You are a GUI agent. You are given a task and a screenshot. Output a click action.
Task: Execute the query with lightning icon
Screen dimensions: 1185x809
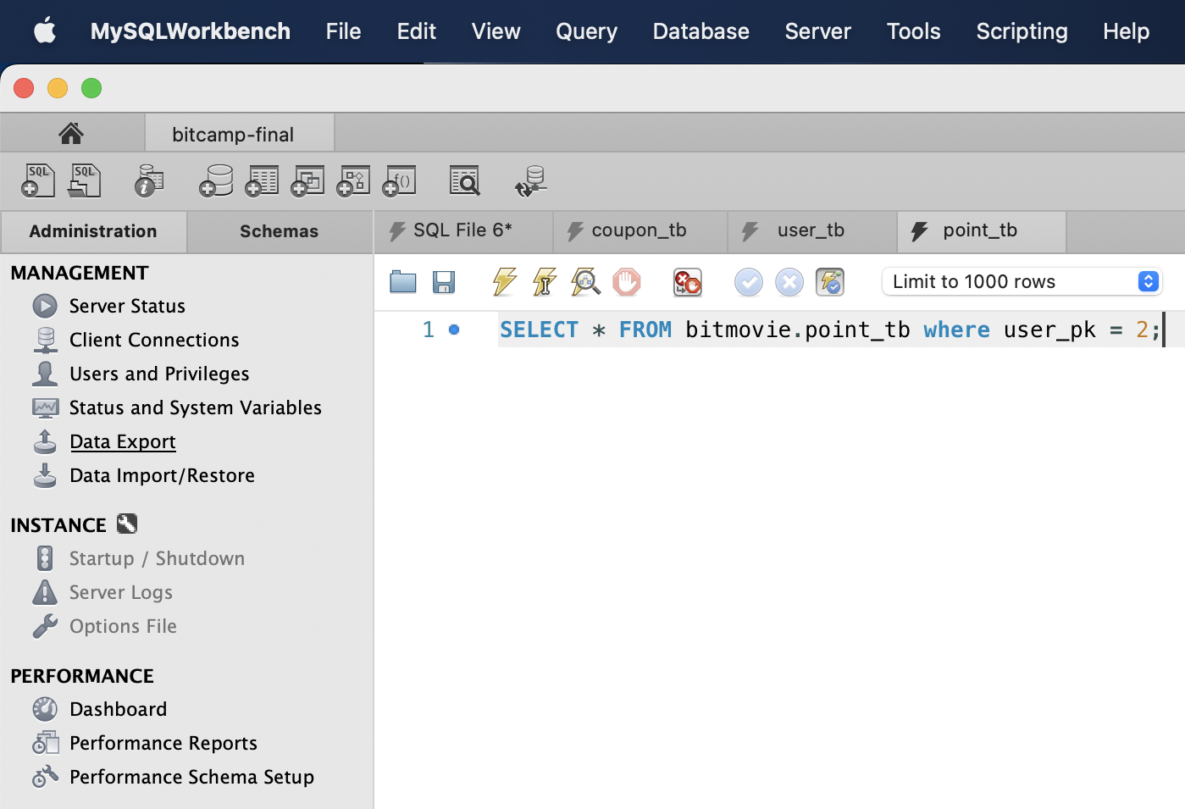504,282
